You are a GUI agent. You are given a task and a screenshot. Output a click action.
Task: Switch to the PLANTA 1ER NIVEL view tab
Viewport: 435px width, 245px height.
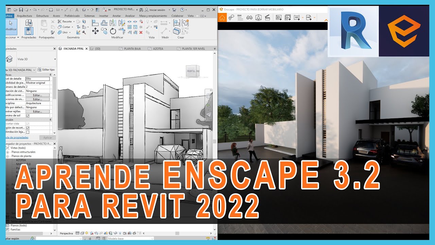click(x=191, y=49)
